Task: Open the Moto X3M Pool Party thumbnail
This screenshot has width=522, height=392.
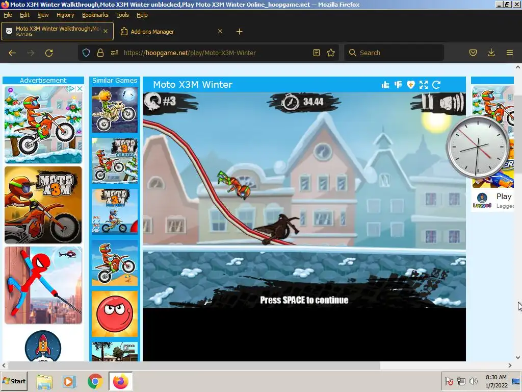Action: tap(115, 212)
